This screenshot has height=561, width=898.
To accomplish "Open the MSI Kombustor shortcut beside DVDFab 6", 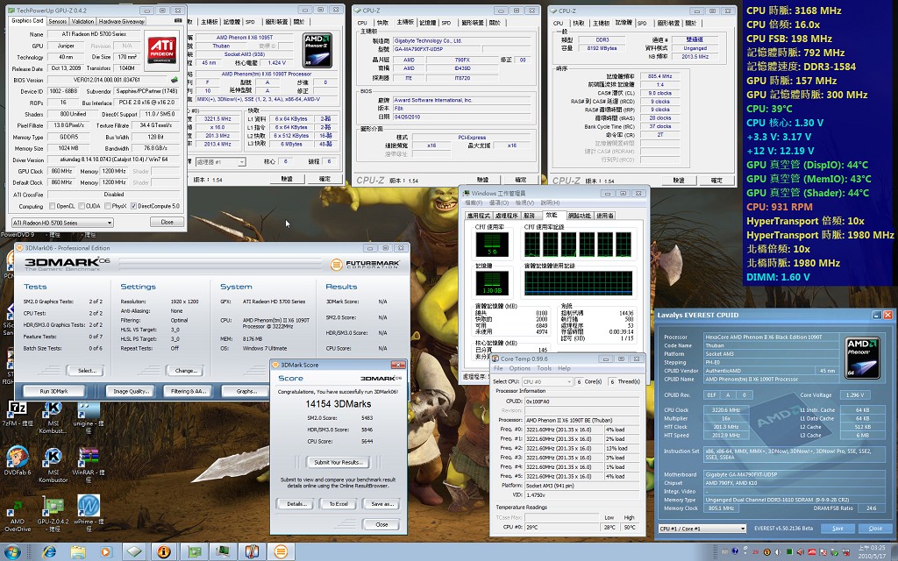I will pyautogui.click(x=53, y=463).
